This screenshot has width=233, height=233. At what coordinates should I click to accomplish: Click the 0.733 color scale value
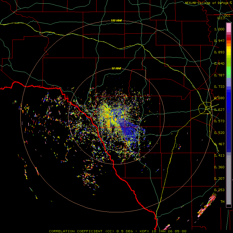(219, 87)
